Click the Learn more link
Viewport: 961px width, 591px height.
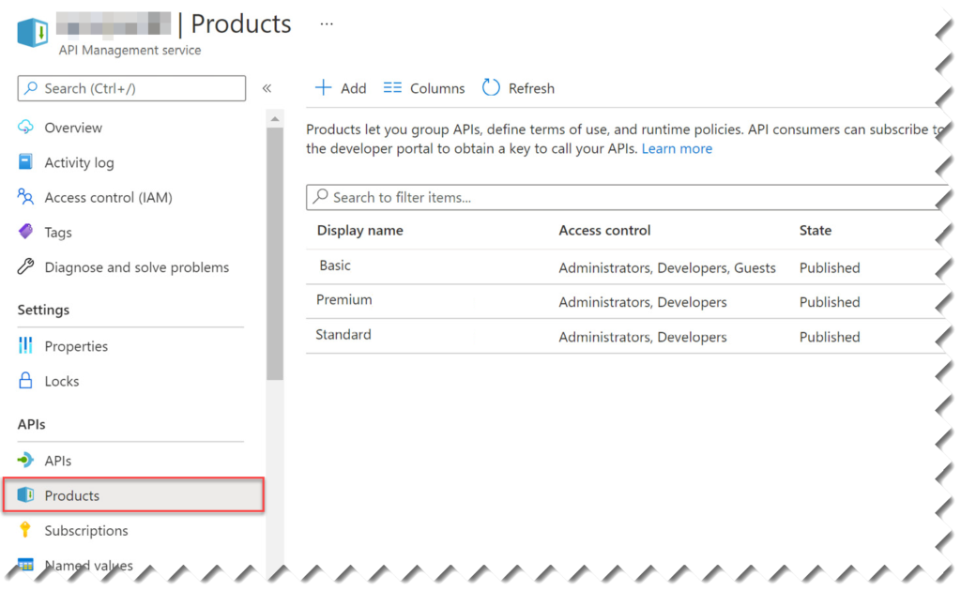point(677,148)
